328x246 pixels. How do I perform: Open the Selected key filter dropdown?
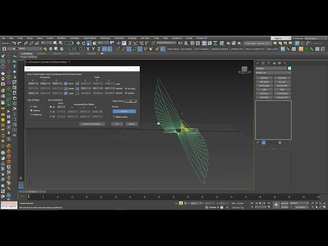[x=299, y=203]
